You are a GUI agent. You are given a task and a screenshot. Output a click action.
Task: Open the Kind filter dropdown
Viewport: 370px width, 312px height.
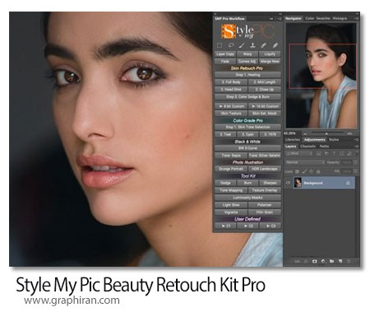point(298,154)
